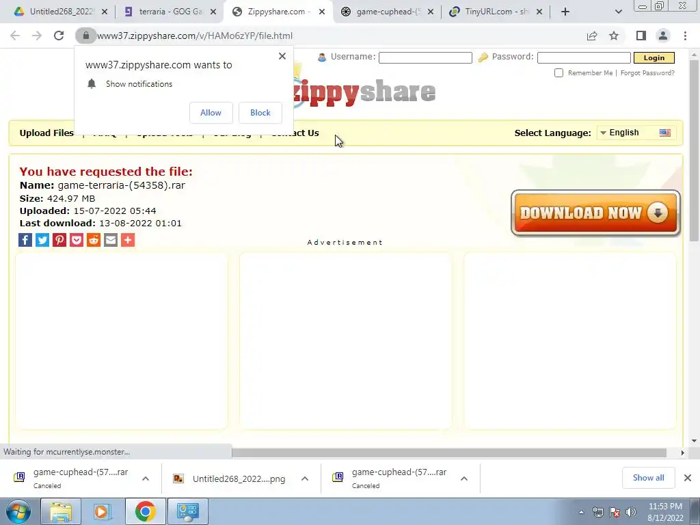Click Upload Files menu link
Image resolution: width=700 pixels, height=525 pixels.
click(46, 133)
